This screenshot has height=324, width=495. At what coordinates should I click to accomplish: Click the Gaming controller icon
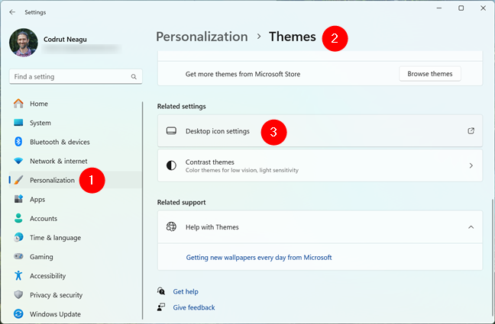click(18, 257)
